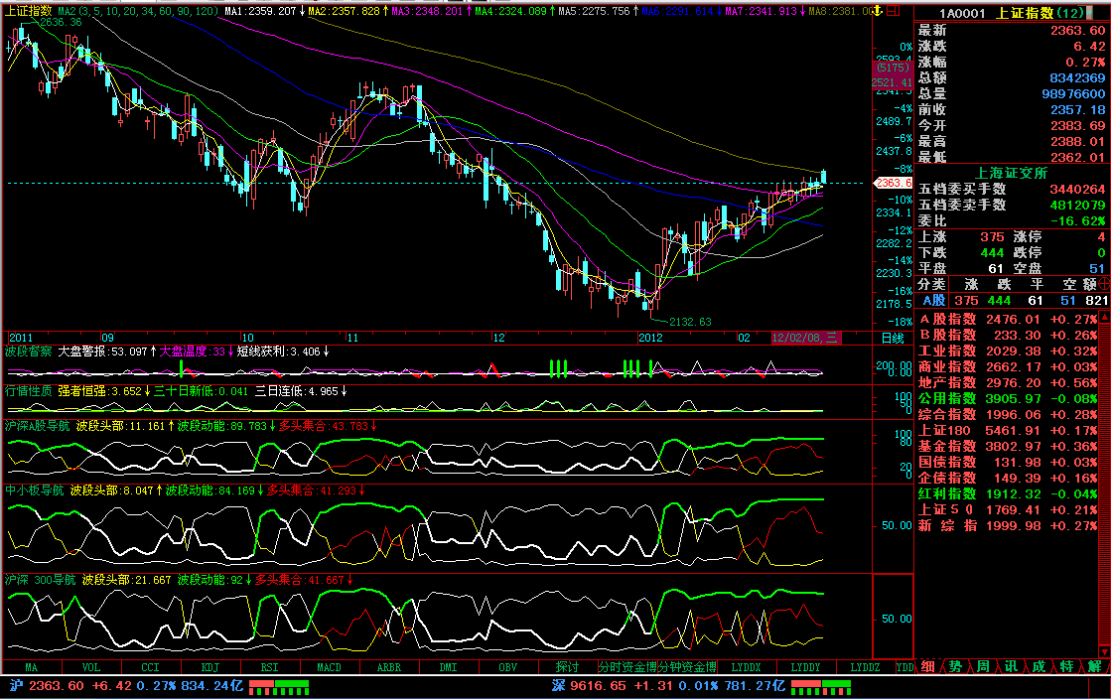Click the 波段智察 indicator panel title
Viewport: 1111px width, 699px height.
pos(29,351)
